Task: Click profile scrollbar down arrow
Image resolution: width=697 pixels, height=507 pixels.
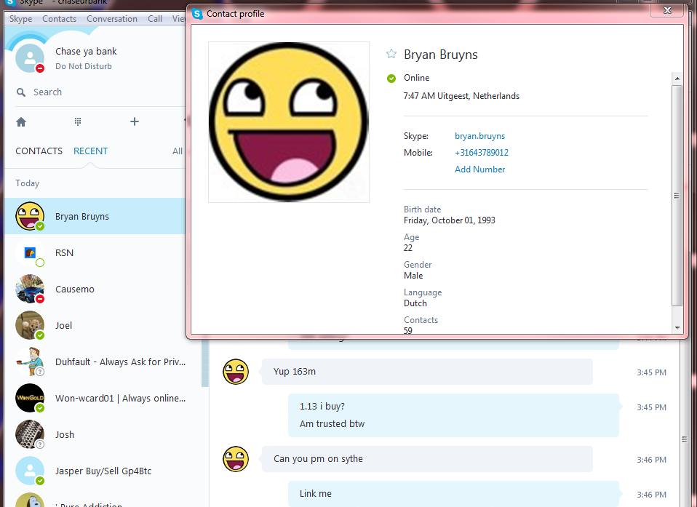Action: pyautogui.click(x=677, y=328)
